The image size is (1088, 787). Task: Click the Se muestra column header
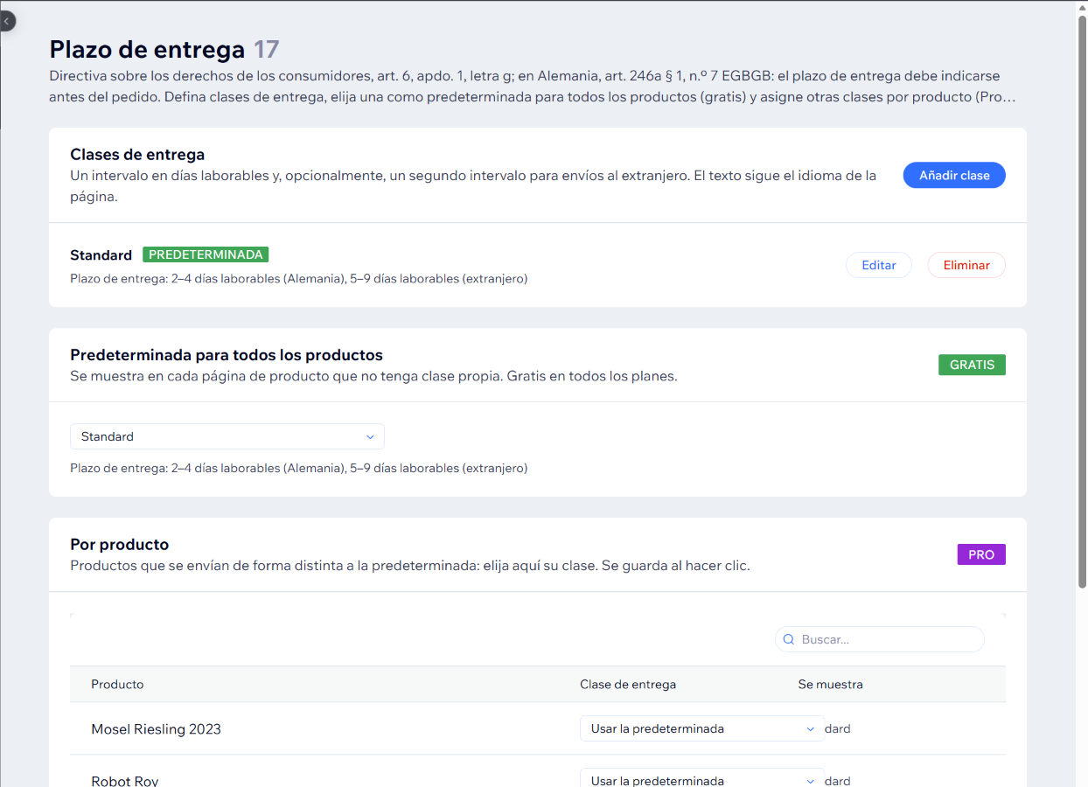point(831,684)
